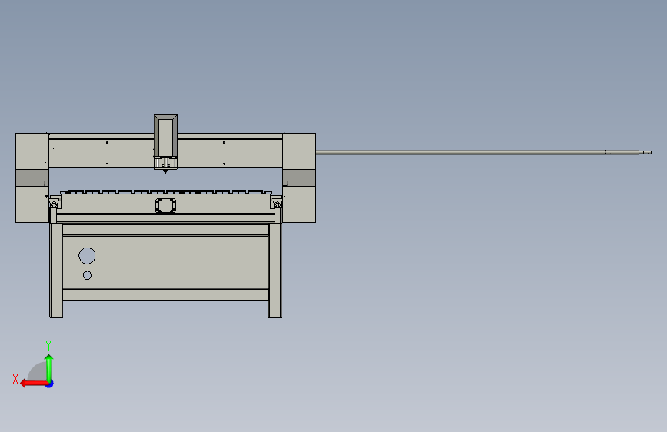The image size is (667, 432).
Task: Select the cutting tool tip under spindle
Action: click(x=165, y=171)
